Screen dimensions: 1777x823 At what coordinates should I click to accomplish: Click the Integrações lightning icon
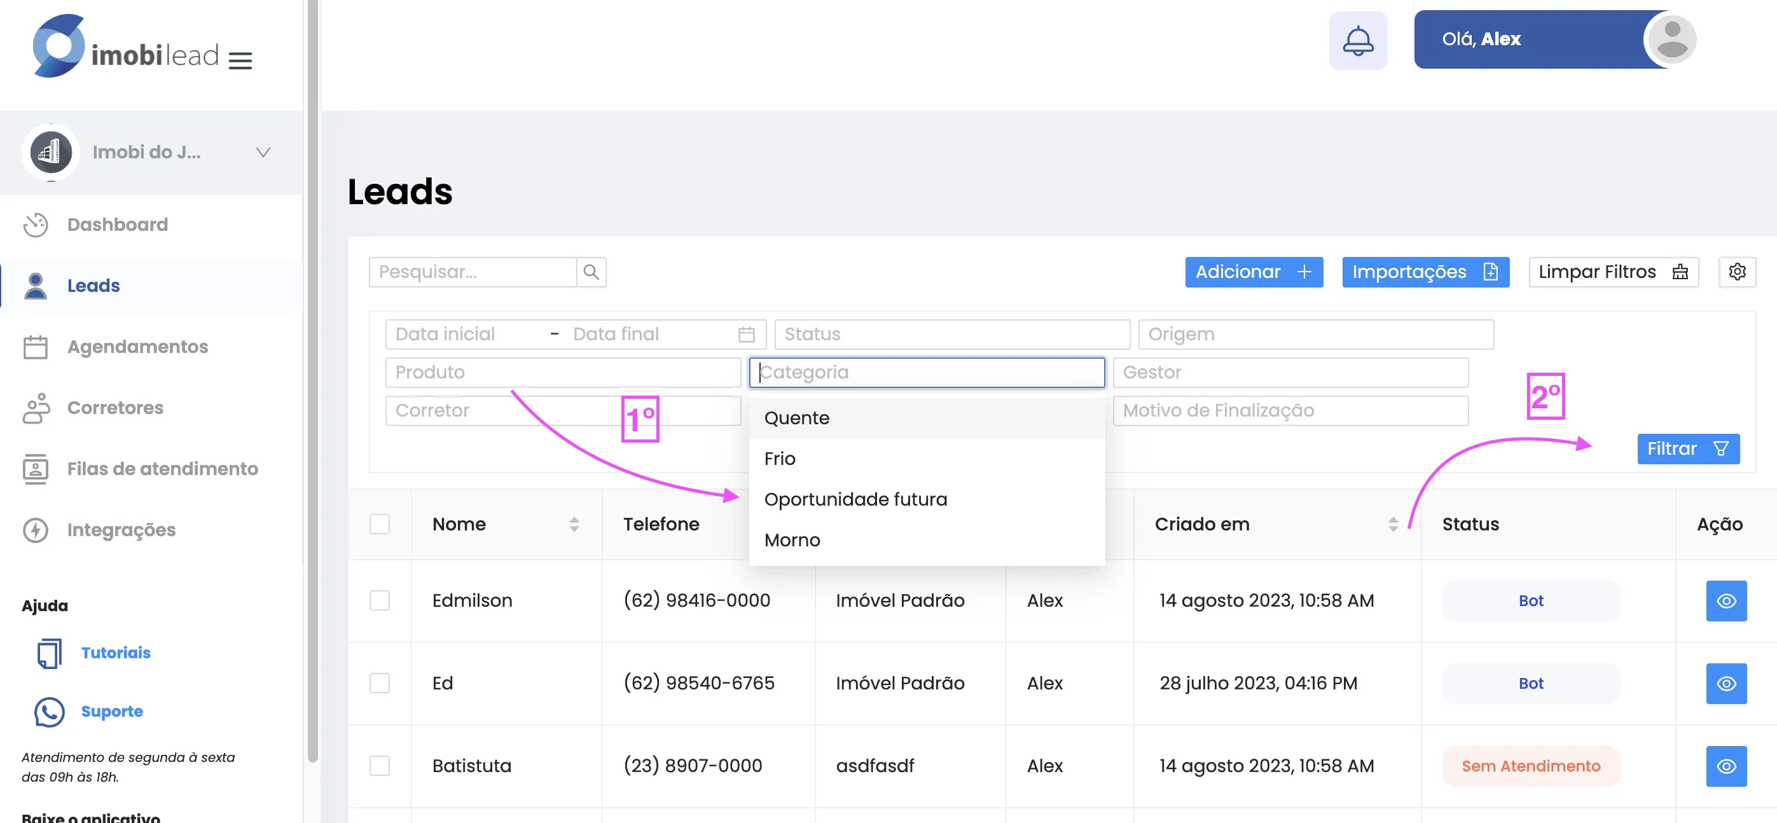[x=35, y=530]
